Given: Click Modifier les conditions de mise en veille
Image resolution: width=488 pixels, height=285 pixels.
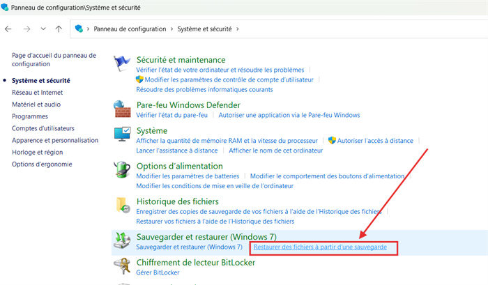Looking at the screenshot, I should tap(215, 186).
